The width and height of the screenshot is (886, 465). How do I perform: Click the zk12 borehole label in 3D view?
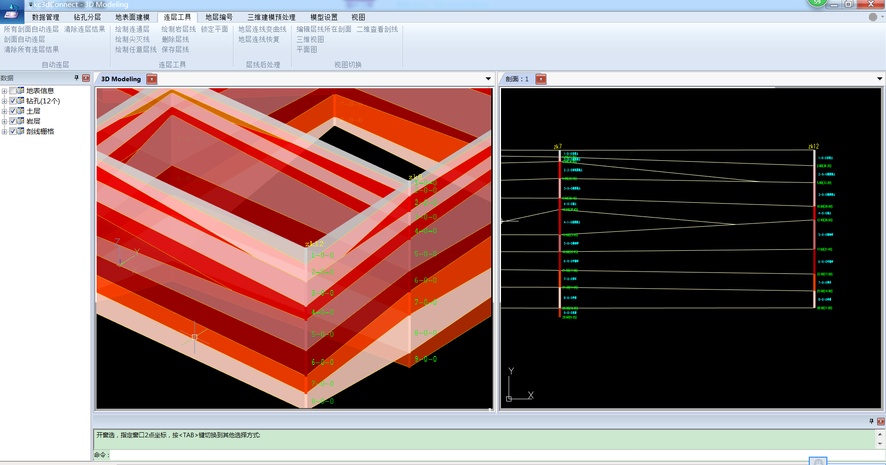(314, 244)
